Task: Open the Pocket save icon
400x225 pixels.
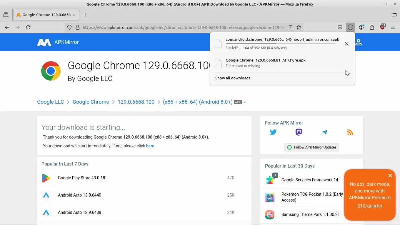Action: (340, 27)
